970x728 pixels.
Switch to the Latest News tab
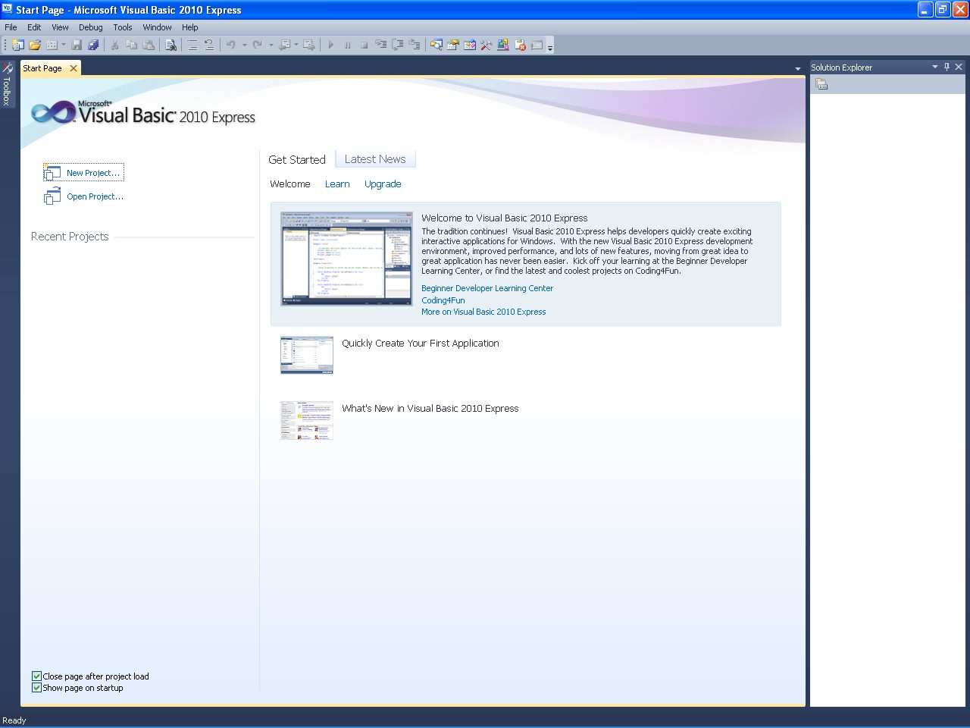point(375,159)
